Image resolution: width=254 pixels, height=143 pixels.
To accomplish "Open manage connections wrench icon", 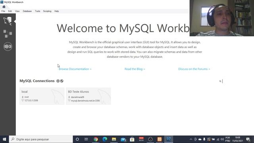I will pyautogui.click(x=62, y=81).
